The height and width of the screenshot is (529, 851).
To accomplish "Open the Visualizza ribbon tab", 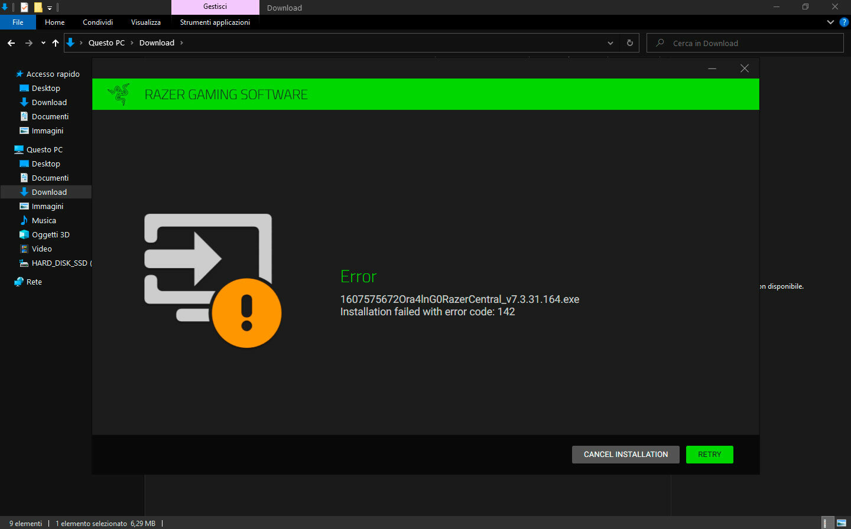I will (x=146, y=22).
